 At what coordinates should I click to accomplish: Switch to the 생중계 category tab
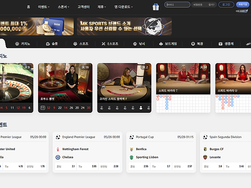click(x=226, y=43)
